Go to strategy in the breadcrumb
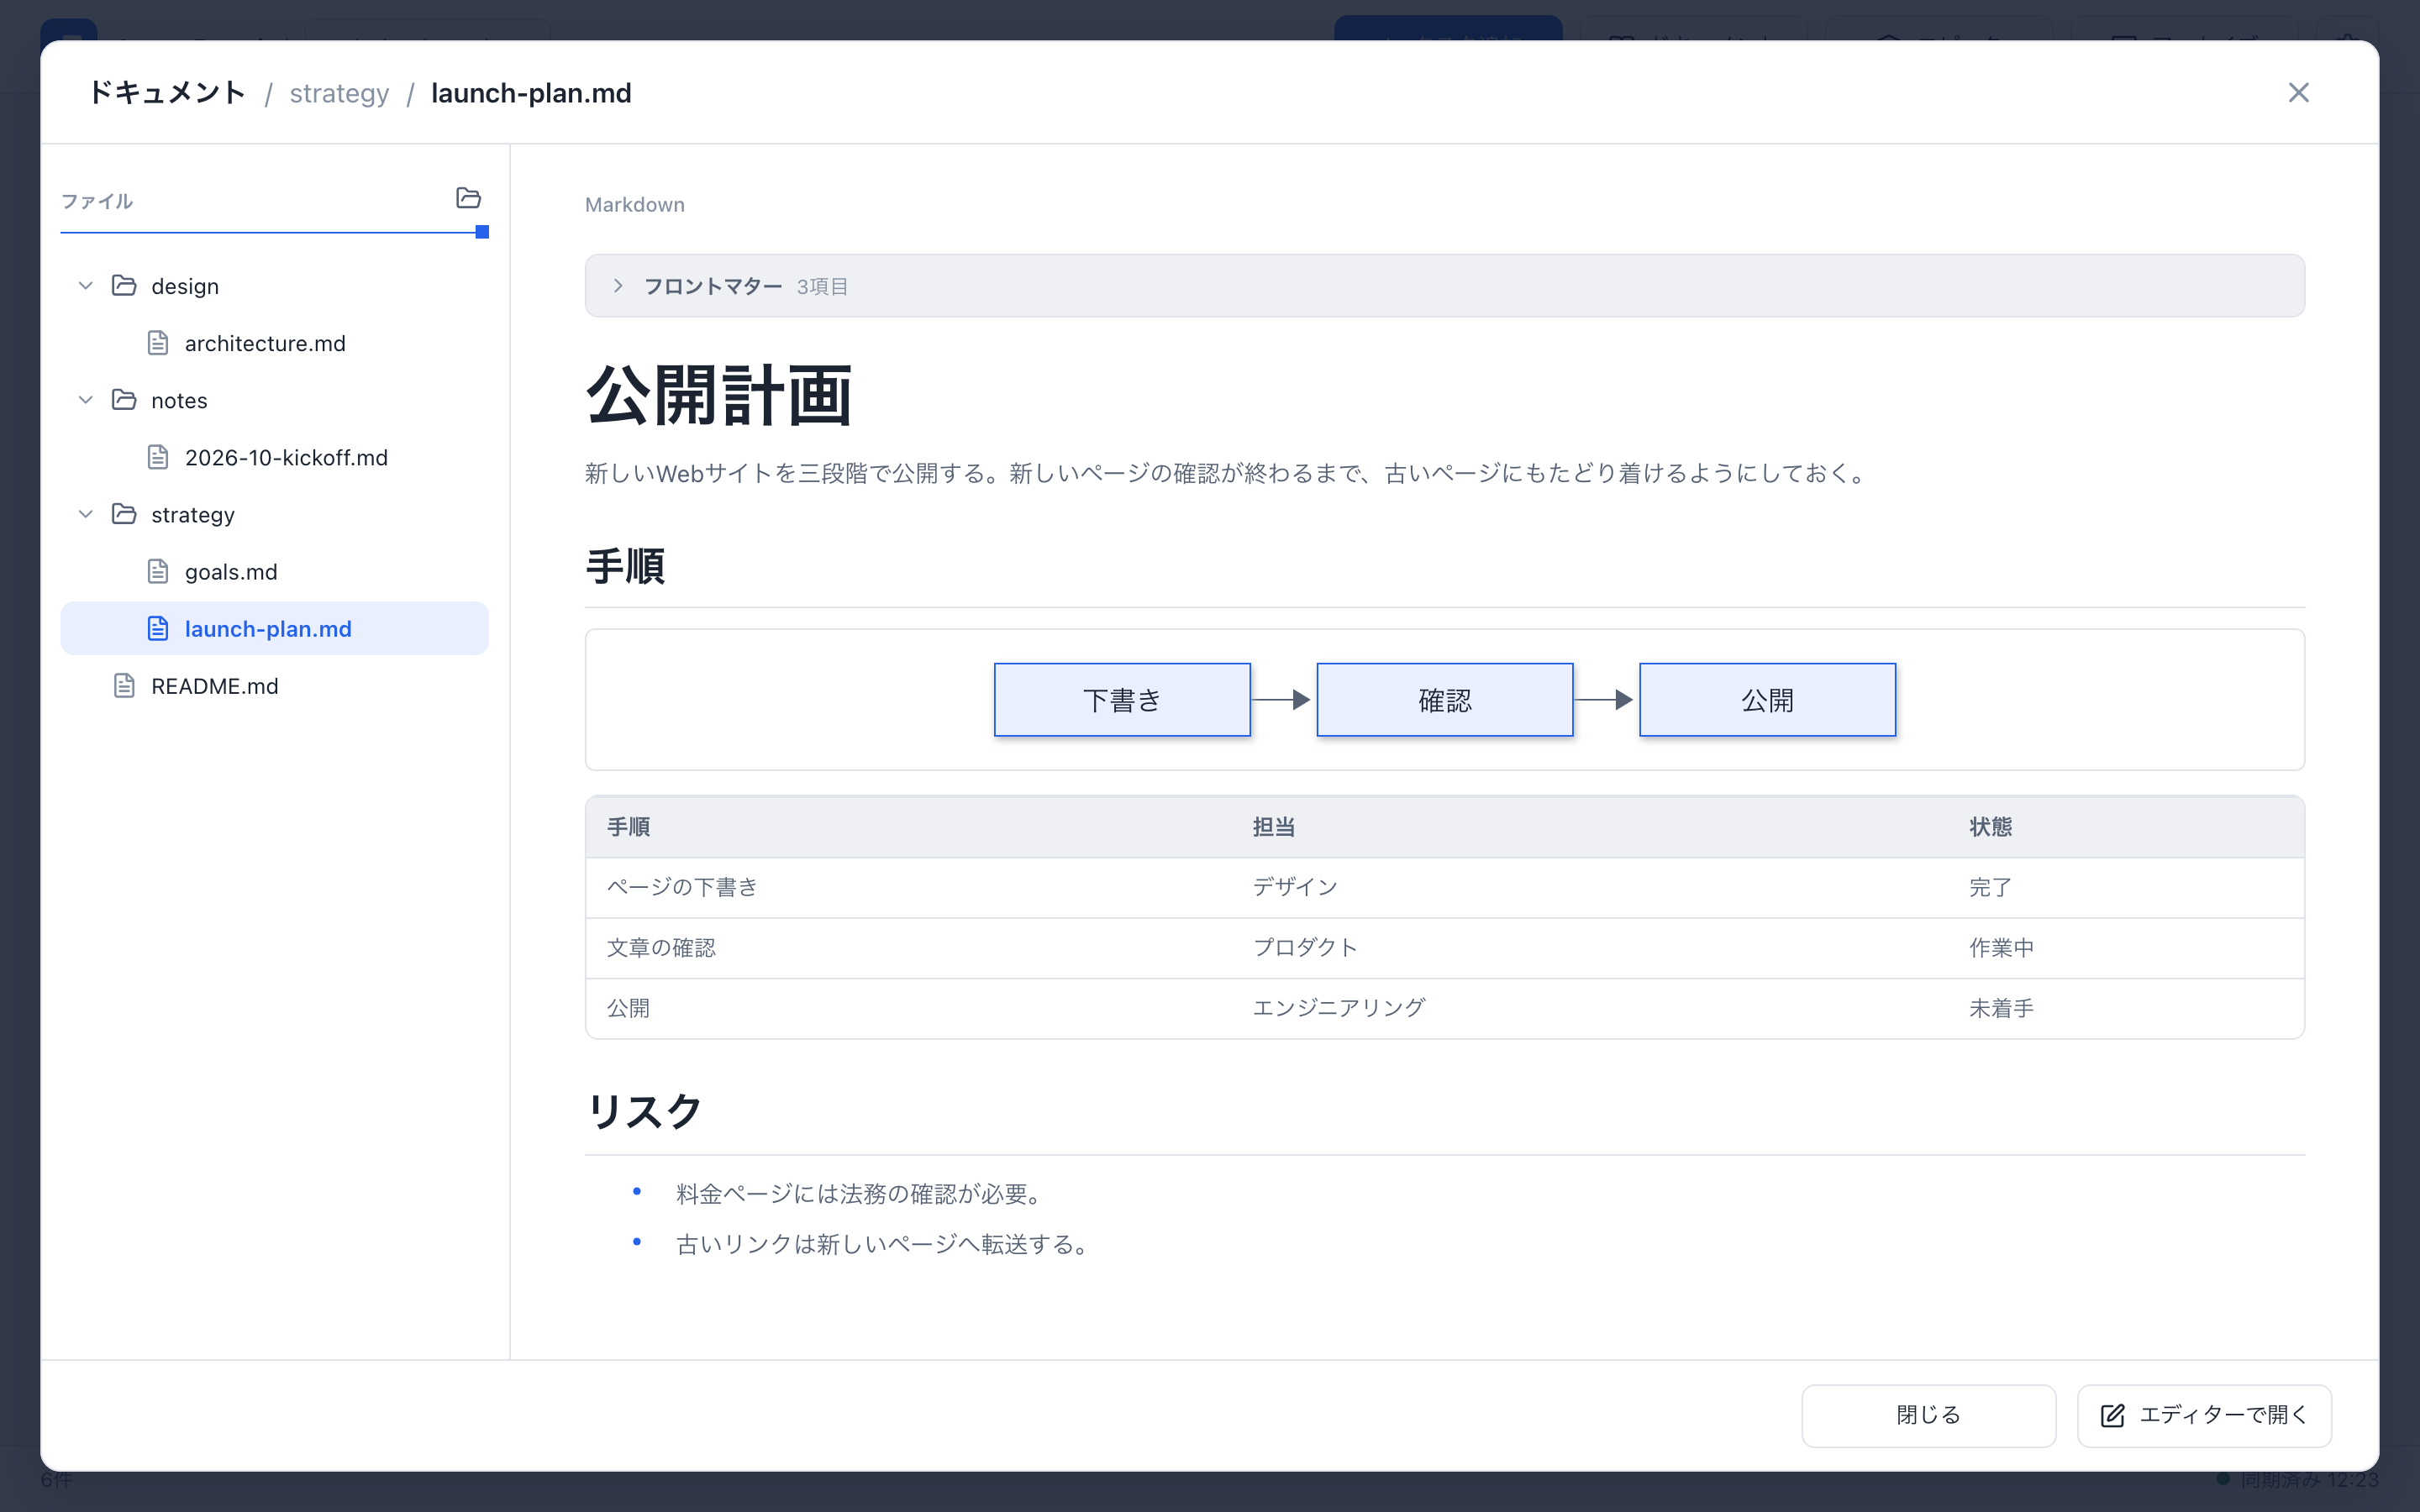The height and width of the screenshot is (1512, 2420). (339, 93)
